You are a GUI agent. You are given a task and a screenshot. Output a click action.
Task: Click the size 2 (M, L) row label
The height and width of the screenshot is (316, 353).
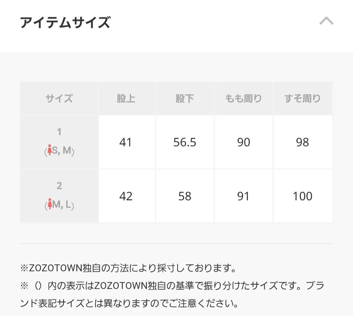(x=59, y=196)
